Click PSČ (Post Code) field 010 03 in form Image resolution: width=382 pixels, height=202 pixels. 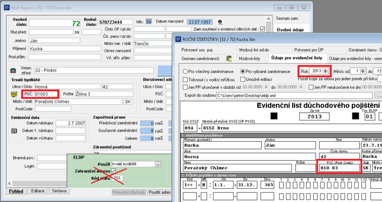[339, 168]
